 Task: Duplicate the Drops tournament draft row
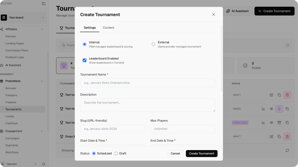point(279,136)
